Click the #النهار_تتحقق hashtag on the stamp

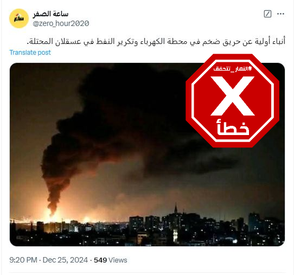coord(233,69)
